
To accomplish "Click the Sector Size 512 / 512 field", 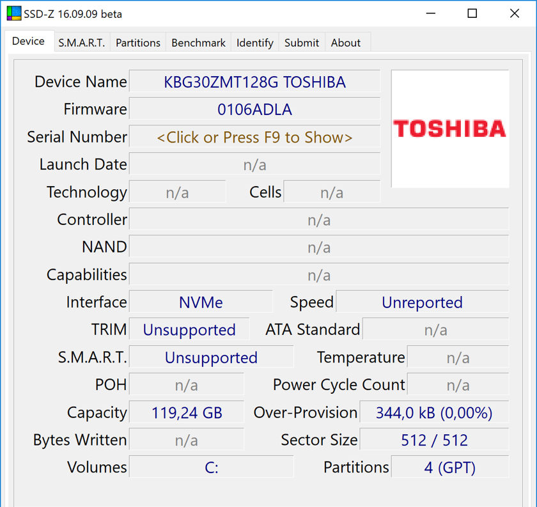I will [434, 440].
